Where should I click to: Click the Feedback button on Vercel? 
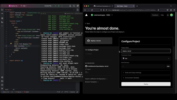point(155,15)
